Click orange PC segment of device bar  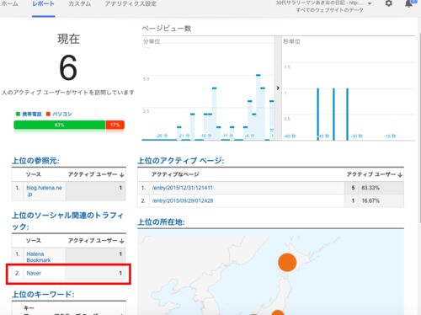coord(115,125)
